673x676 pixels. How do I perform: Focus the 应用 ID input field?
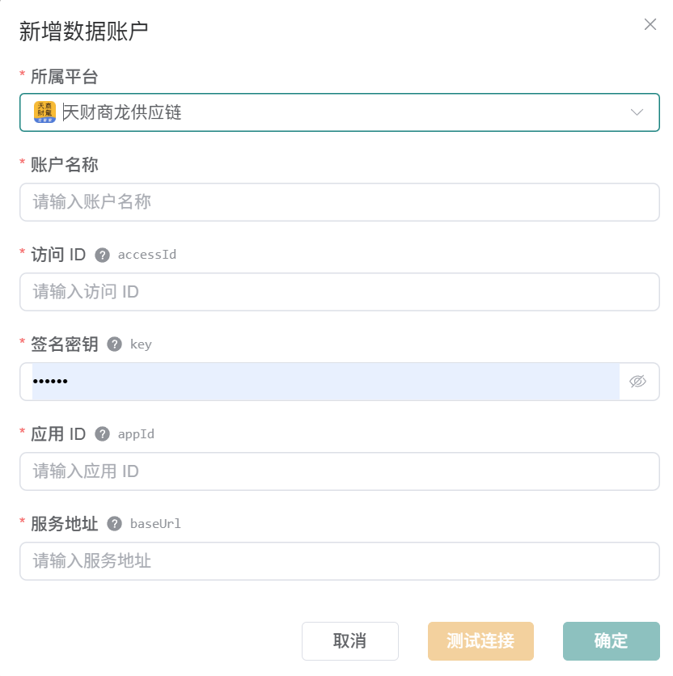point(340,471)
